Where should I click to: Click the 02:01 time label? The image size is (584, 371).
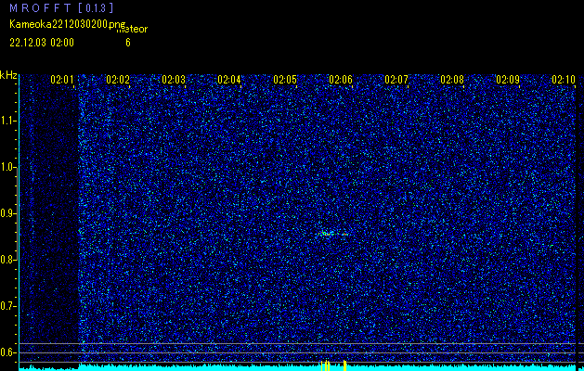pyautogui.click(x=62, y=80)
